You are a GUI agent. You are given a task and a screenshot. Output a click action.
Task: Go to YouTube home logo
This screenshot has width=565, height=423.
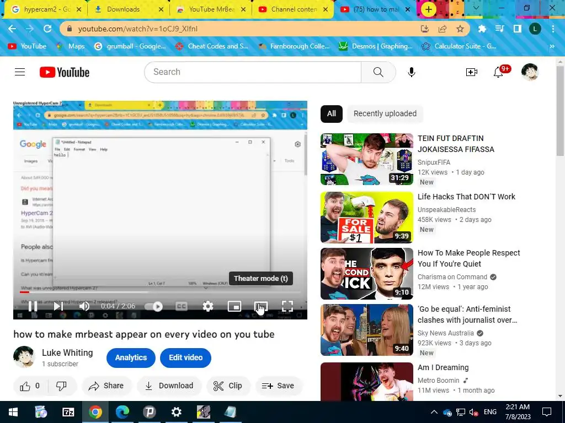(65, 72)
